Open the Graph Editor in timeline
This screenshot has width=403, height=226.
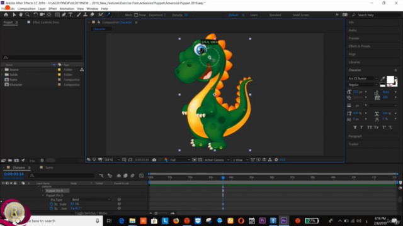[141, 176]
